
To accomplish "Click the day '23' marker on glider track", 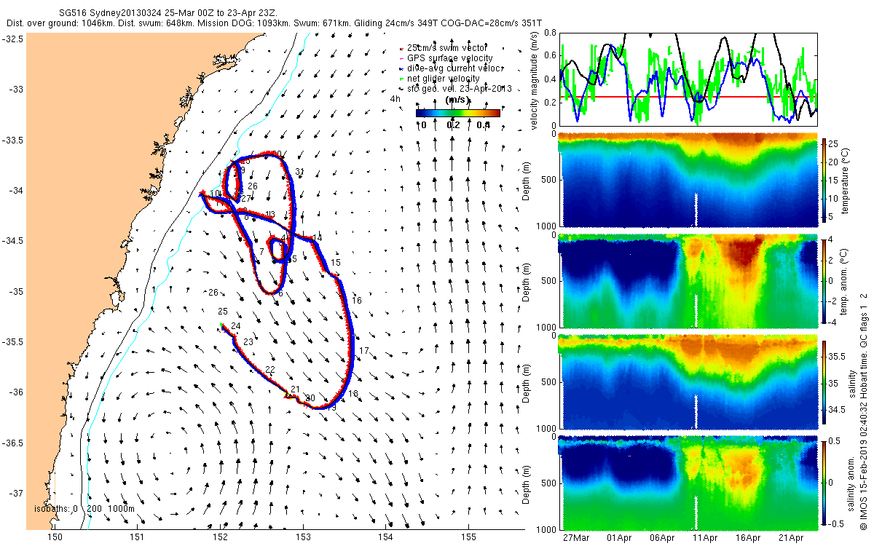I will pos(248,342).
